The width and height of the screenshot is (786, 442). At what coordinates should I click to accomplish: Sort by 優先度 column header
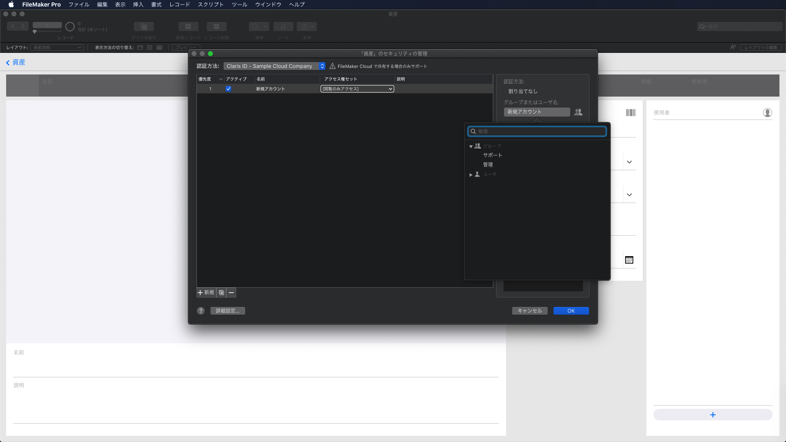pos(210,79)
